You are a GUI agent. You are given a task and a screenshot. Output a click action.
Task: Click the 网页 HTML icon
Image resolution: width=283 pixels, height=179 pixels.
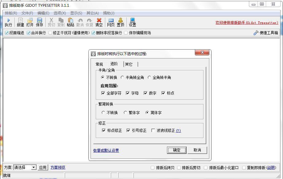111,22
